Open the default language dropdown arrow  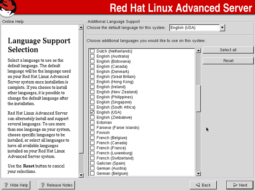(x=222, y=27)
